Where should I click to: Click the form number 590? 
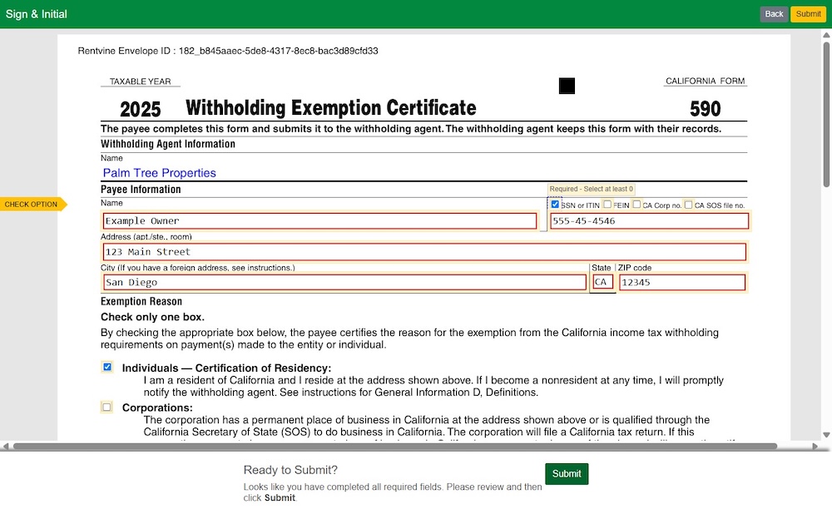[x=706, y=109]
